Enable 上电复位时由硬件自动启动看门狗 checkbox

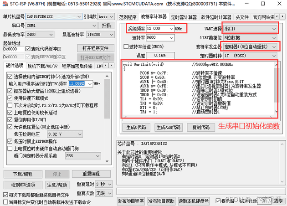pos(10,148)
